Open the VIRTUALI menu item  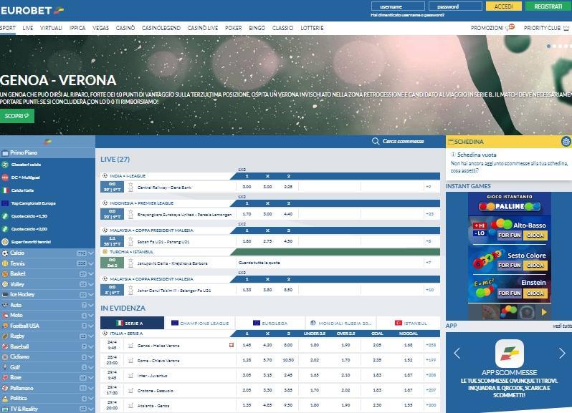click(x=51, y=28)
